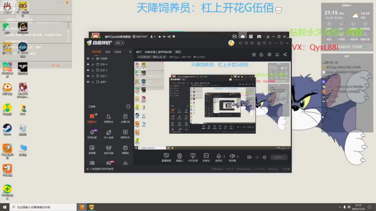Hide the 全屏 1 layer with eye icon
This screenshot has width=376, height=211.
pyautogui.click(x=88, y=82)
